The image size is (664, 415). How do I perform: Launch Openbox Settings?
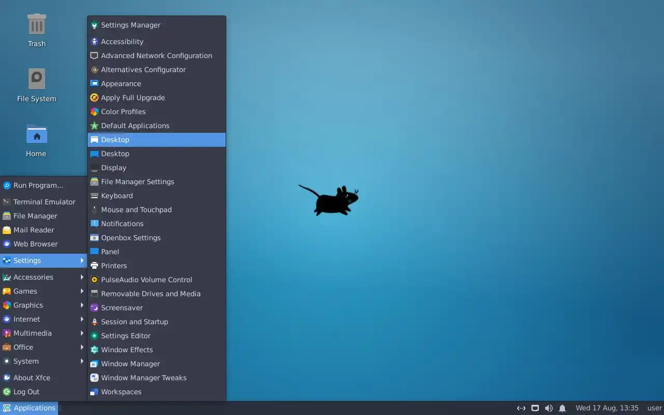157,238
